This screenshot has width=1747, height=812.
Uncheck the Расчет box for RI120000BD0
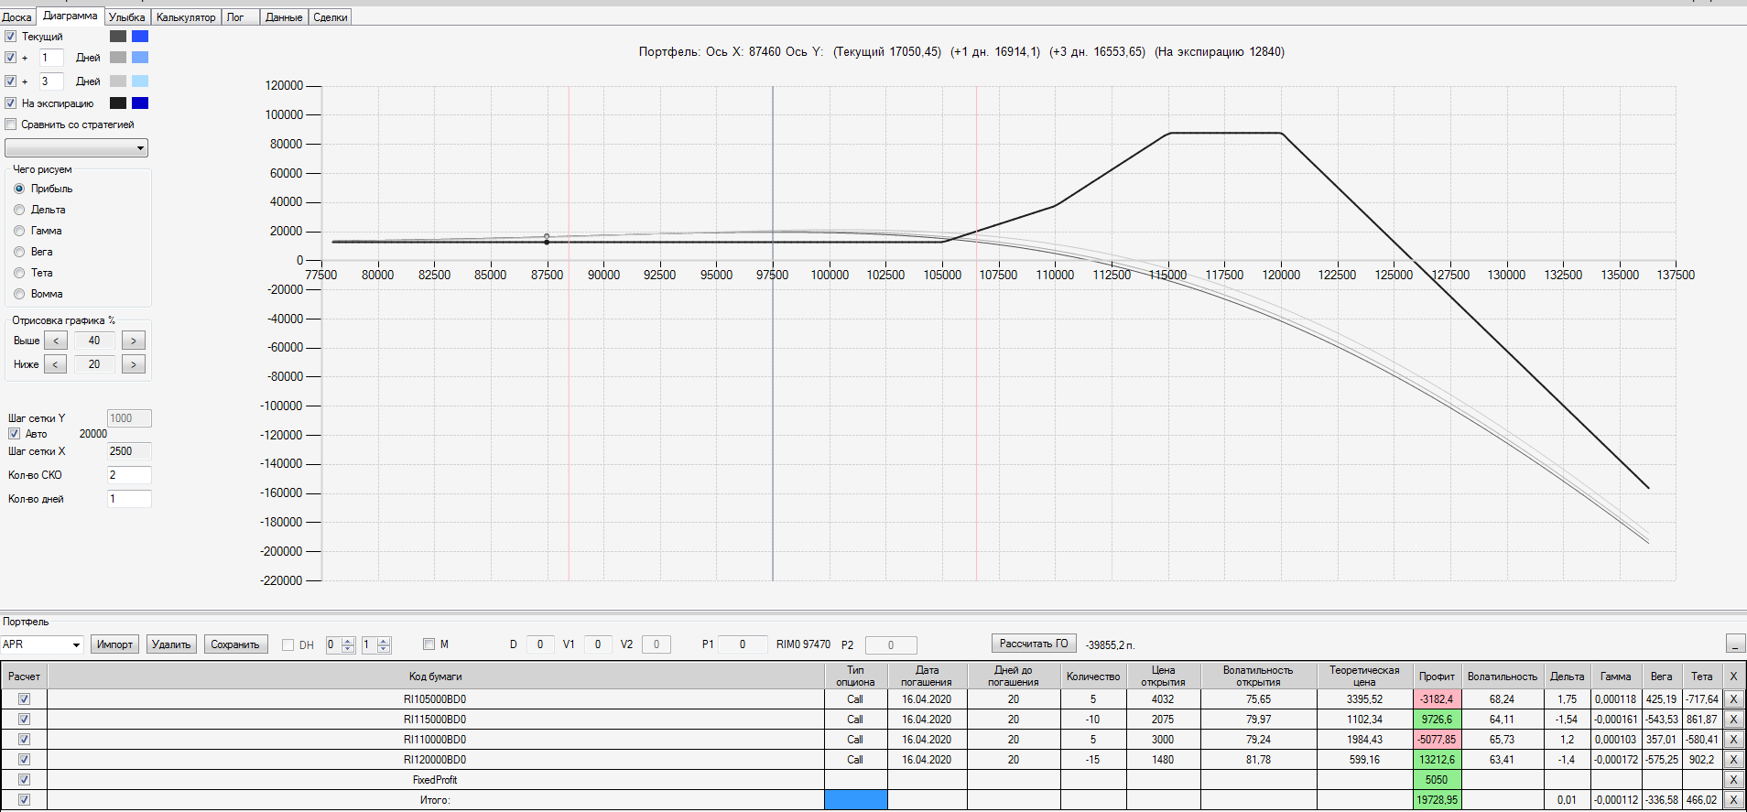[24, 760]
